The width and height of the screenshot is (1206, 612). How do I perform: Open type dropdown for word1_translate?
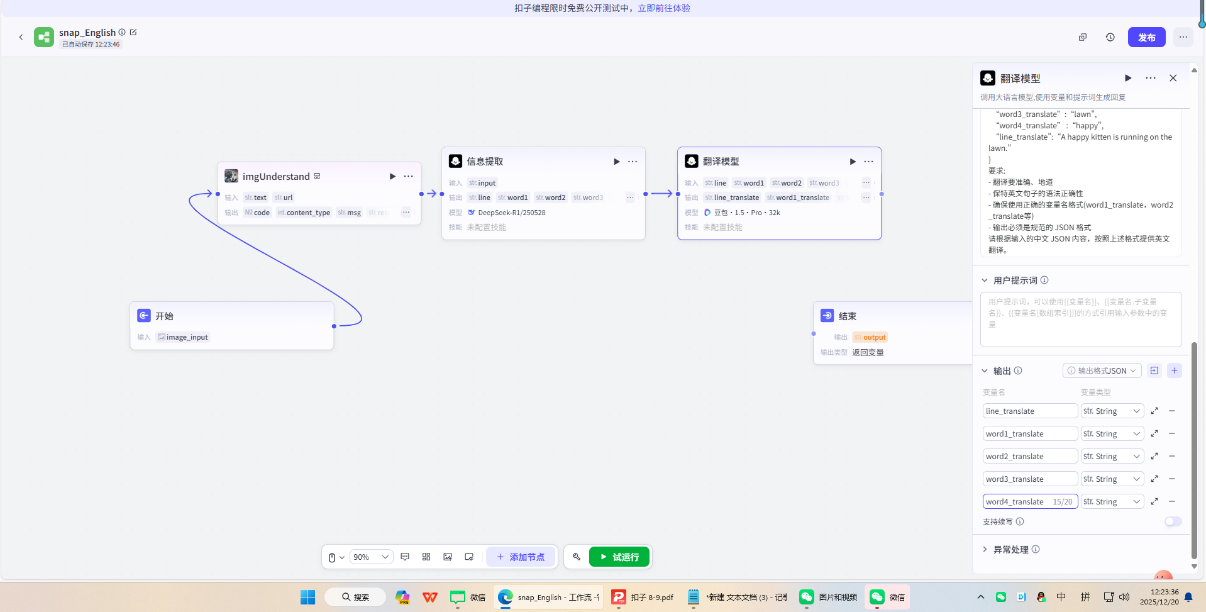tap(1112, 433)
